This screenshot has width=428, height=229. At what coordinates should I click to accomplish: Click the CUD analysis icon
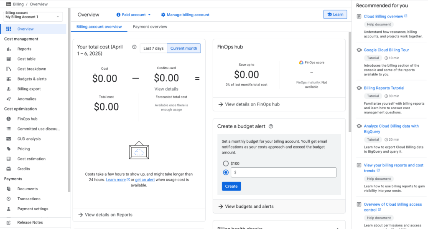click(x=9, y=139)
